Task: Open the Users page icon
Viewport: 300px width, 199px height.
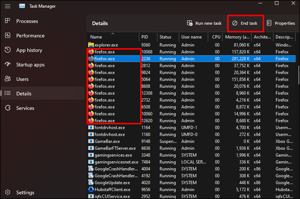Action: click(x=8, y=79)
